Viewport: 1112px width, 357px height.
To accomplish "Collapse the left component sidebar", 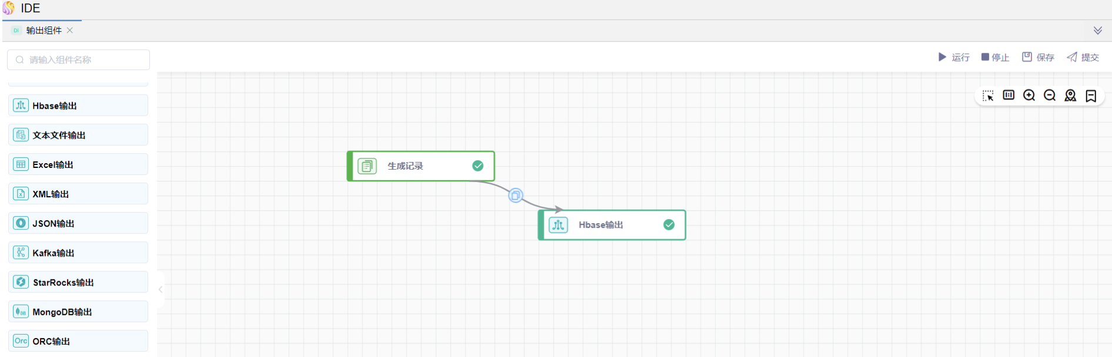I will coord(160,289).
